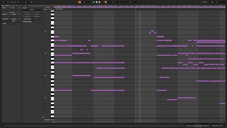Toggle the clip activator circle
Image resolution: width=227 pixels, height=128 pixels.
coord(2,6)
